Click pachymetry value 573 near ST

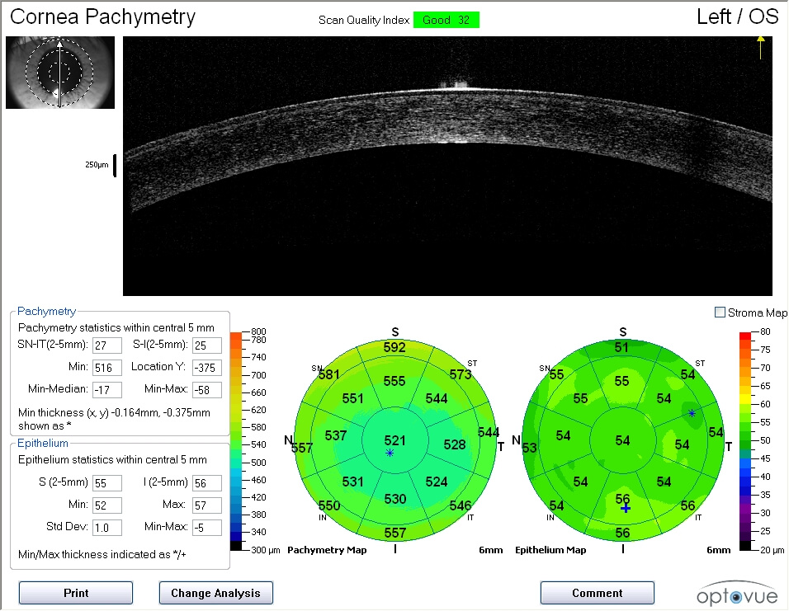461,374
